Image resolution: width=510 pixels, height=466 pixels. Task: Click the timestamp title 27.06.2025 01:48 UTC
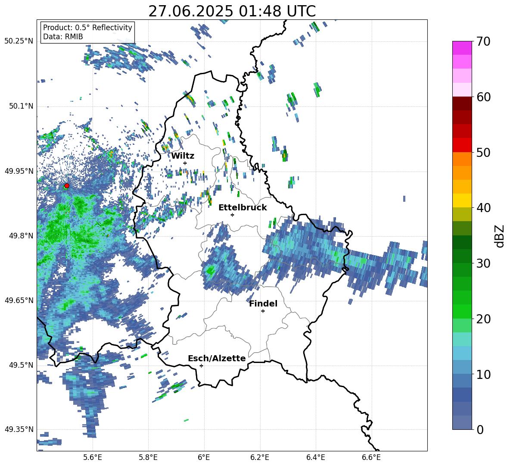232,11
